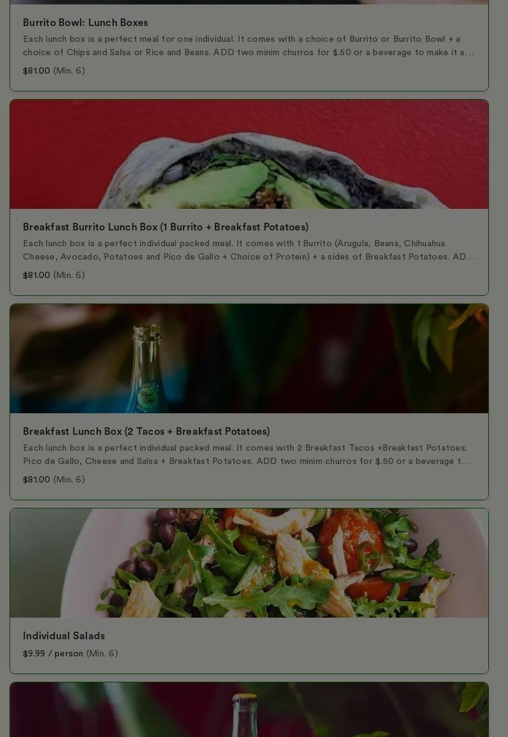Expand the truncated Burrito Bowl description ellipsis
The height and width of the screenshot is (737, 508).
tap(469, 53)
